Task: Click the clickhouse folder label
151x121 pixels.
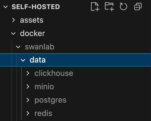Action: pyautogui.click(x=54, y=73)
